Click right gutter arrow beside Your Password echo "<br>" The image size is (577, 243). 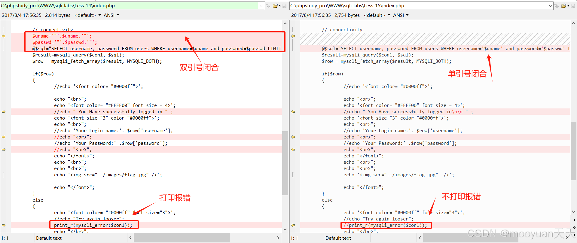pos(293,137)
